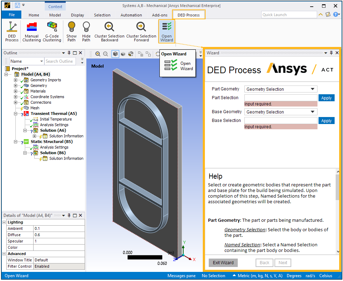Click Open Wizard in the ribbon
The image size is (343, 281).
pos(167,31)
